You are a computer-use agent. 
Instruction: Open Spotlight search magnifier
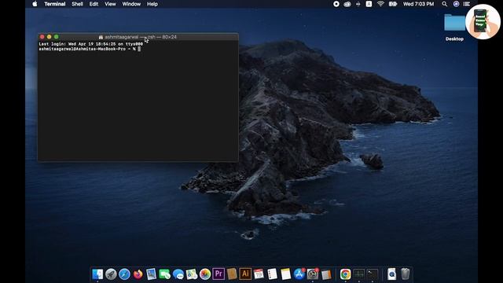tap(444, 4)
